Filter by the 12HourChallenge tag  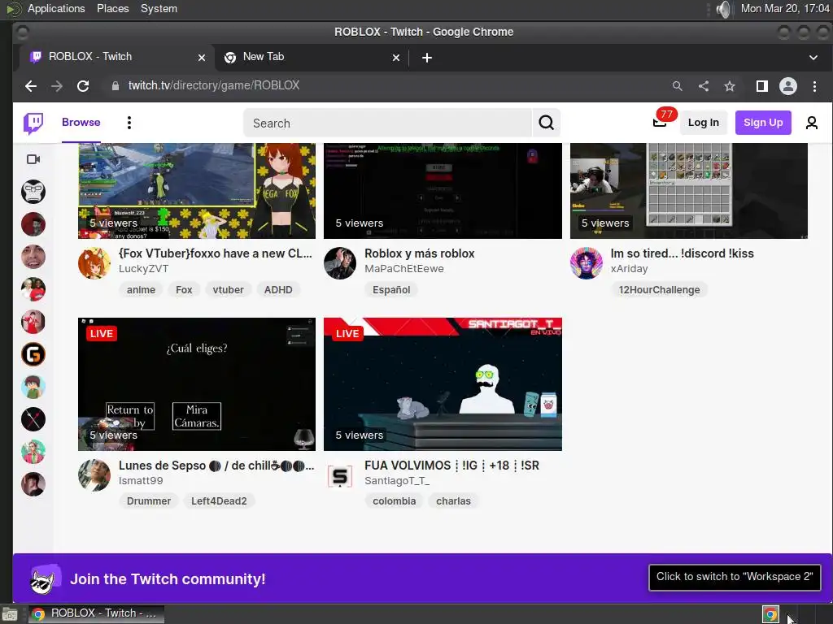(659, 290)
